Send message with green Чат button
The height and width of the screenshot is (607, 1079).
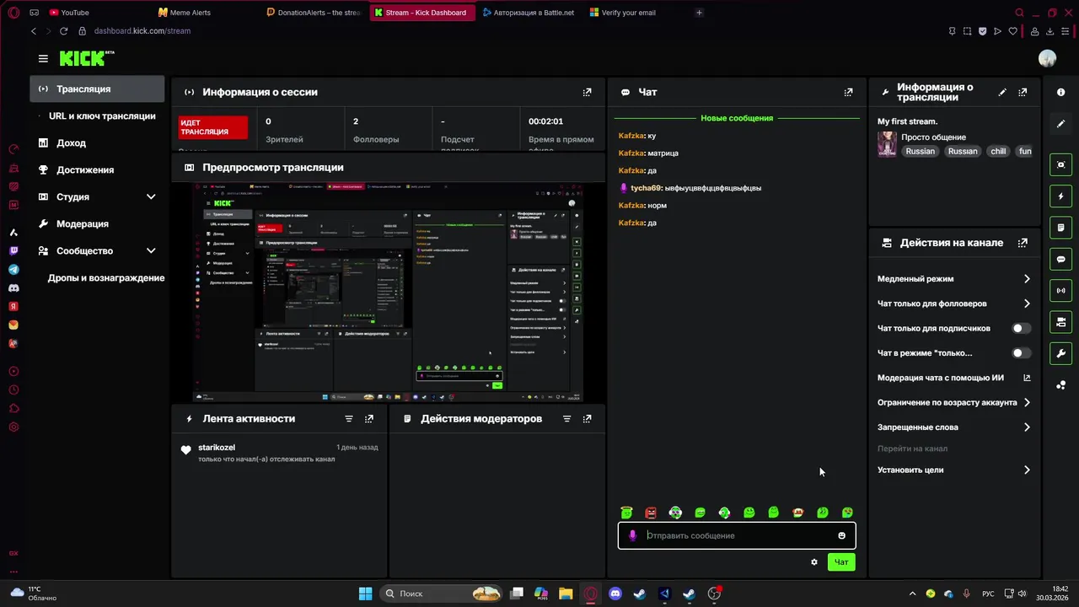click(841, 562)
